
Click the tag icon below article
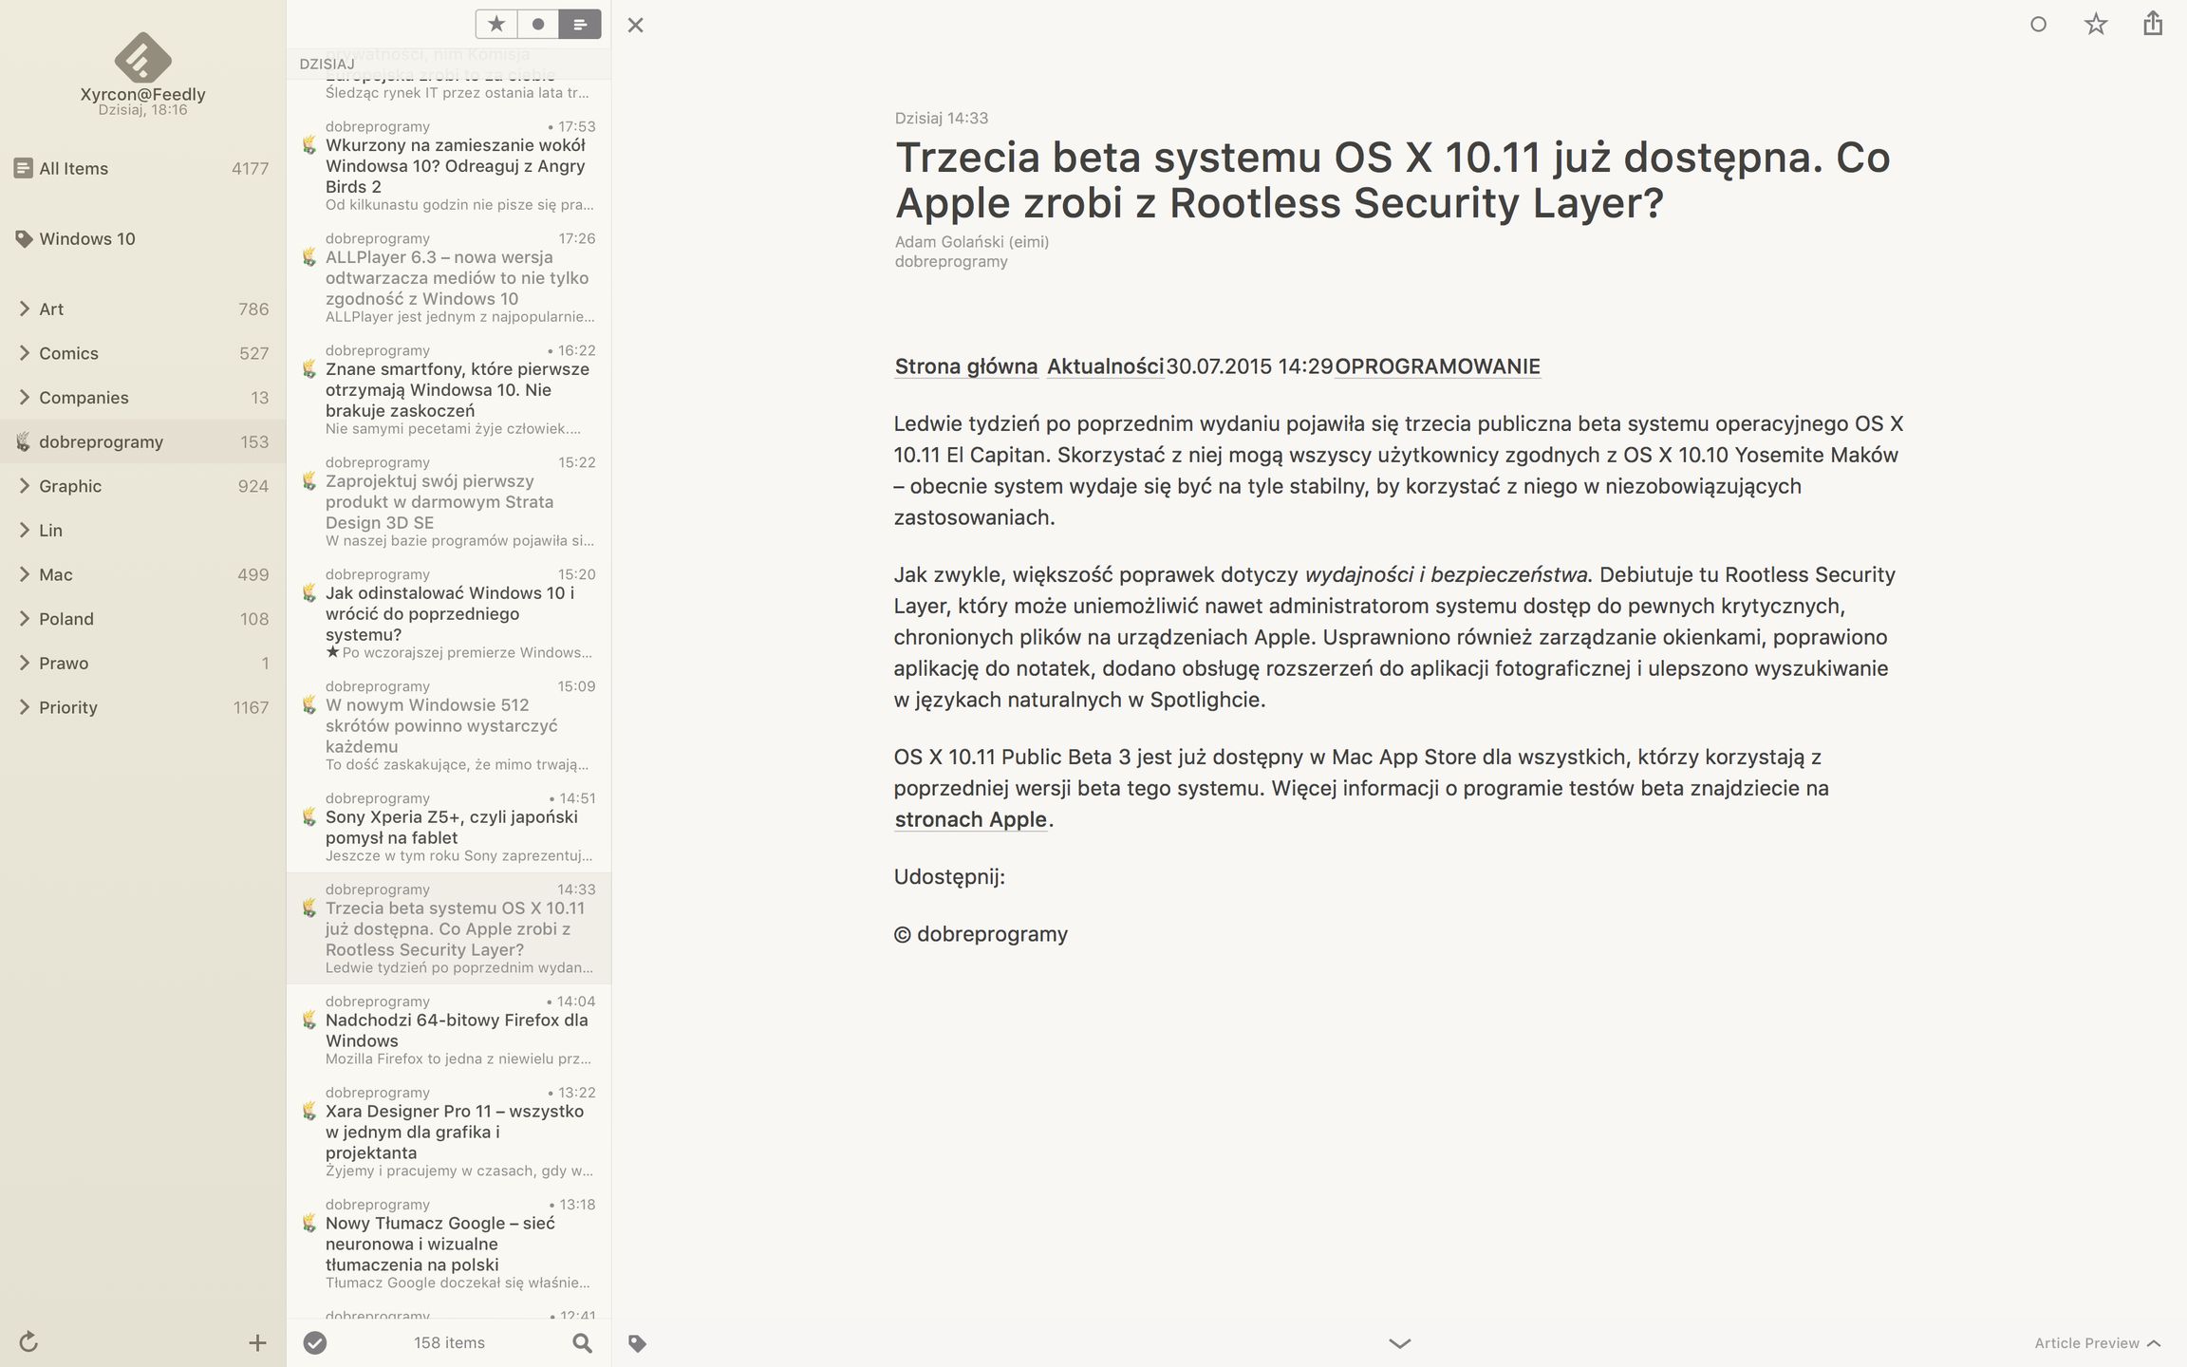(x=637, y=1342)
